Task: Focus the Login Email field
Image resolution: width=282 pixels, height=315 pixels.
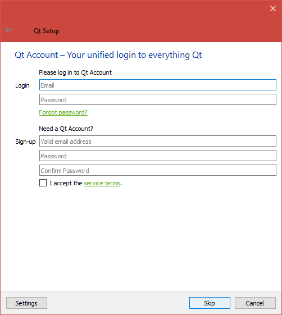Action: [158, 85]
